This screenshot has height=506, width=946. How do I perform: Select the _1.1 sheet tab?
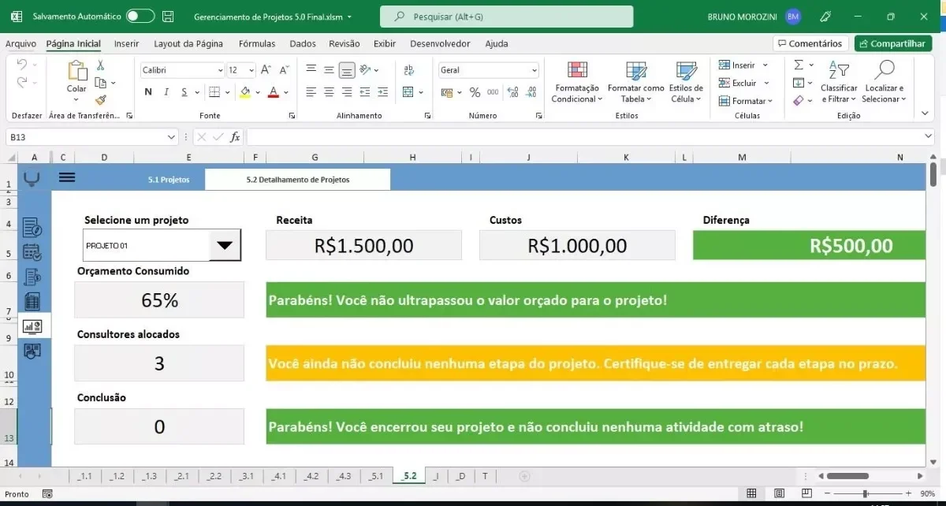(84, 476)
